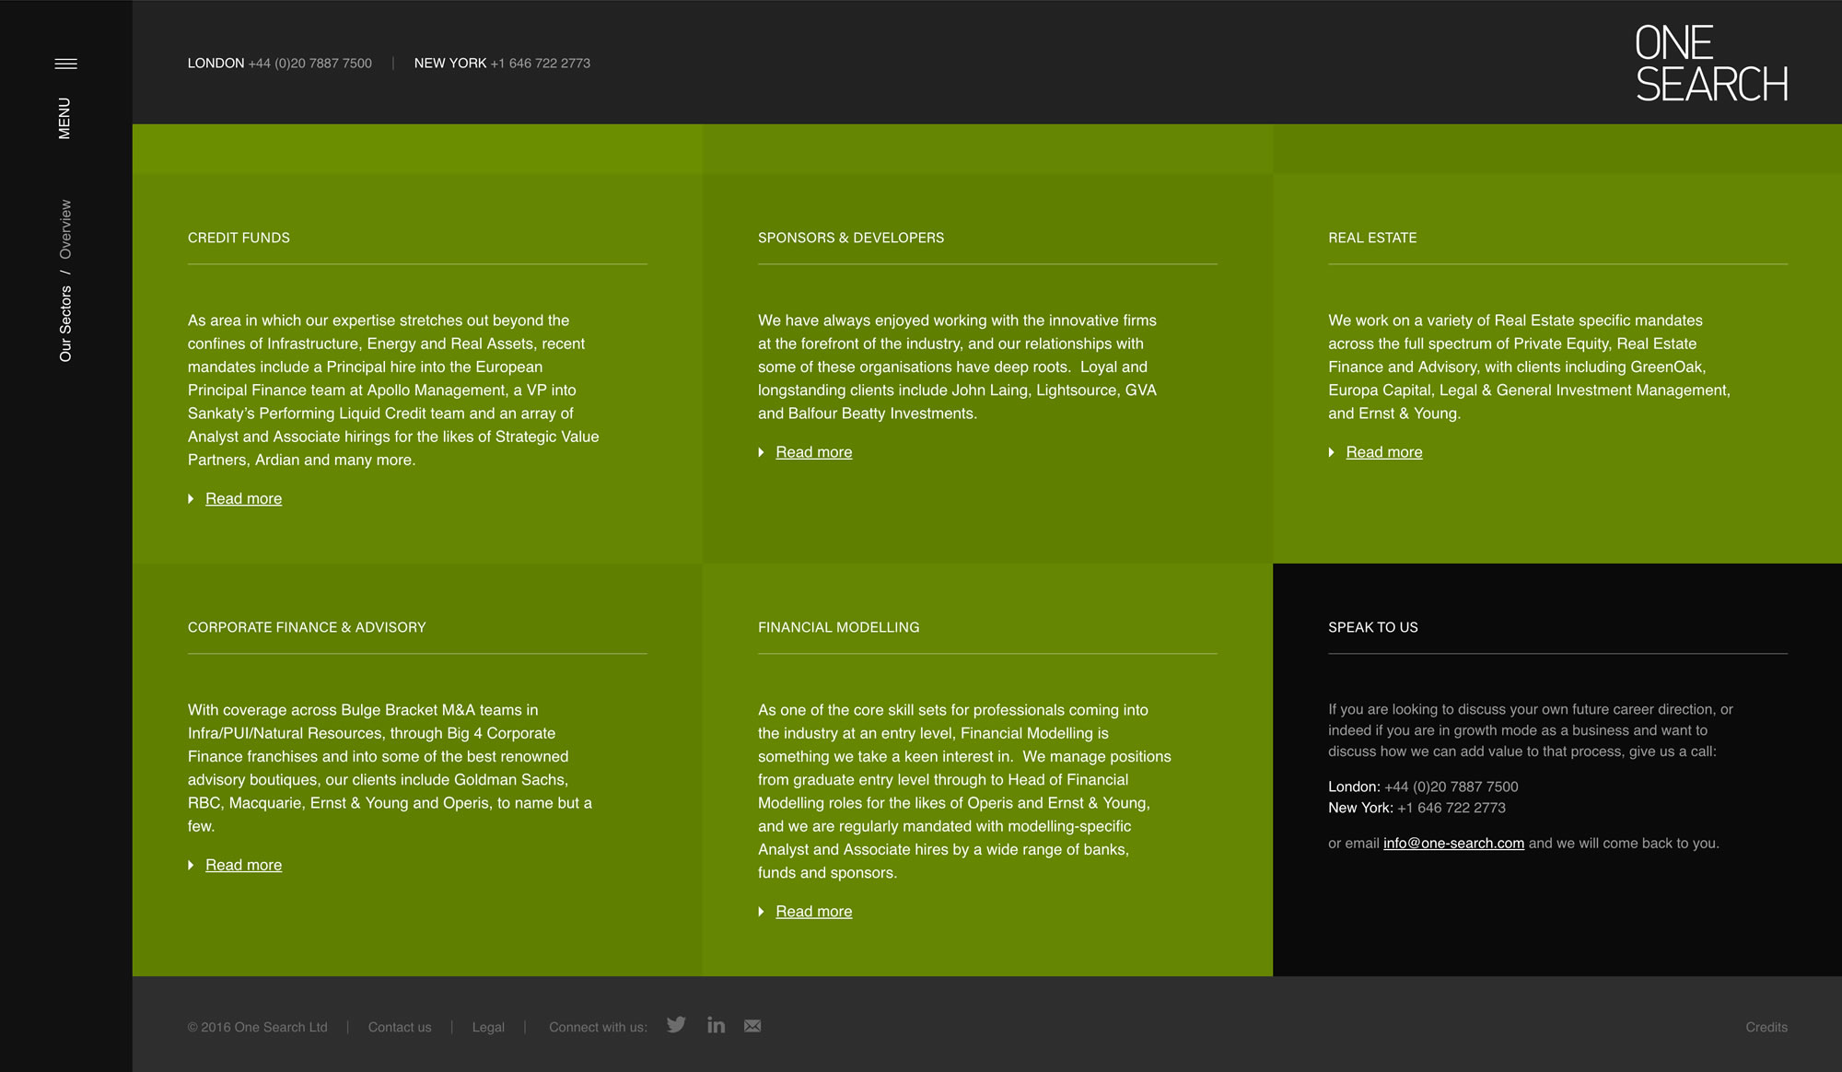Click arrow beside Financial Modelling Read more
The image size is (1842, 1072).
[761, 912]
